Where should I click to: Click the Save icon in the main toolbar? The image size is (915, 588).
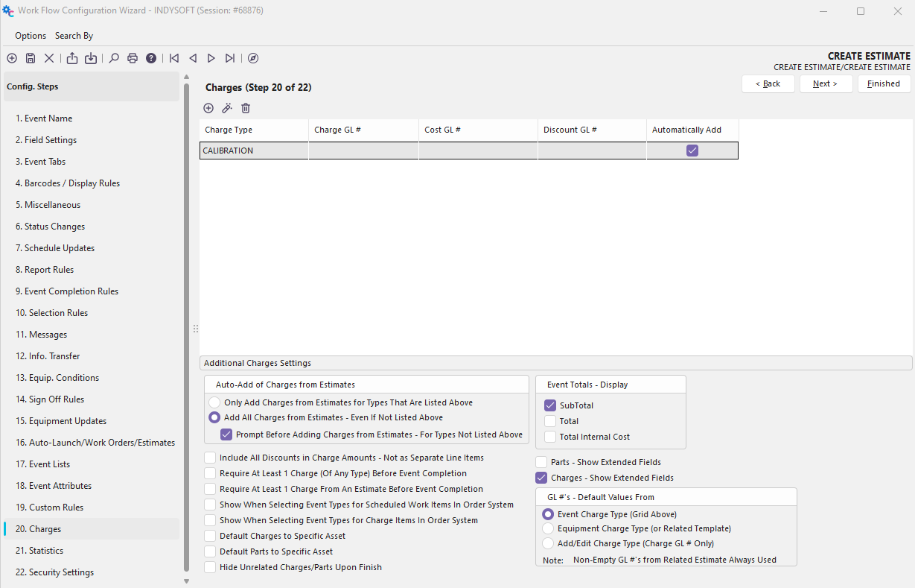pos(31,58)
